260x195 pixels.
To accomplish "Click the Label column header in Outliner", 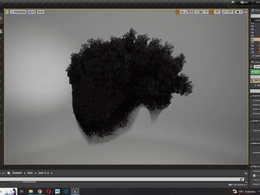I will pos(257,20).
